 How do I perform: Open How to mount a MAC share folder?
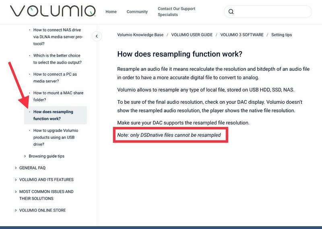pyautogui.click(x=58, y=97)
